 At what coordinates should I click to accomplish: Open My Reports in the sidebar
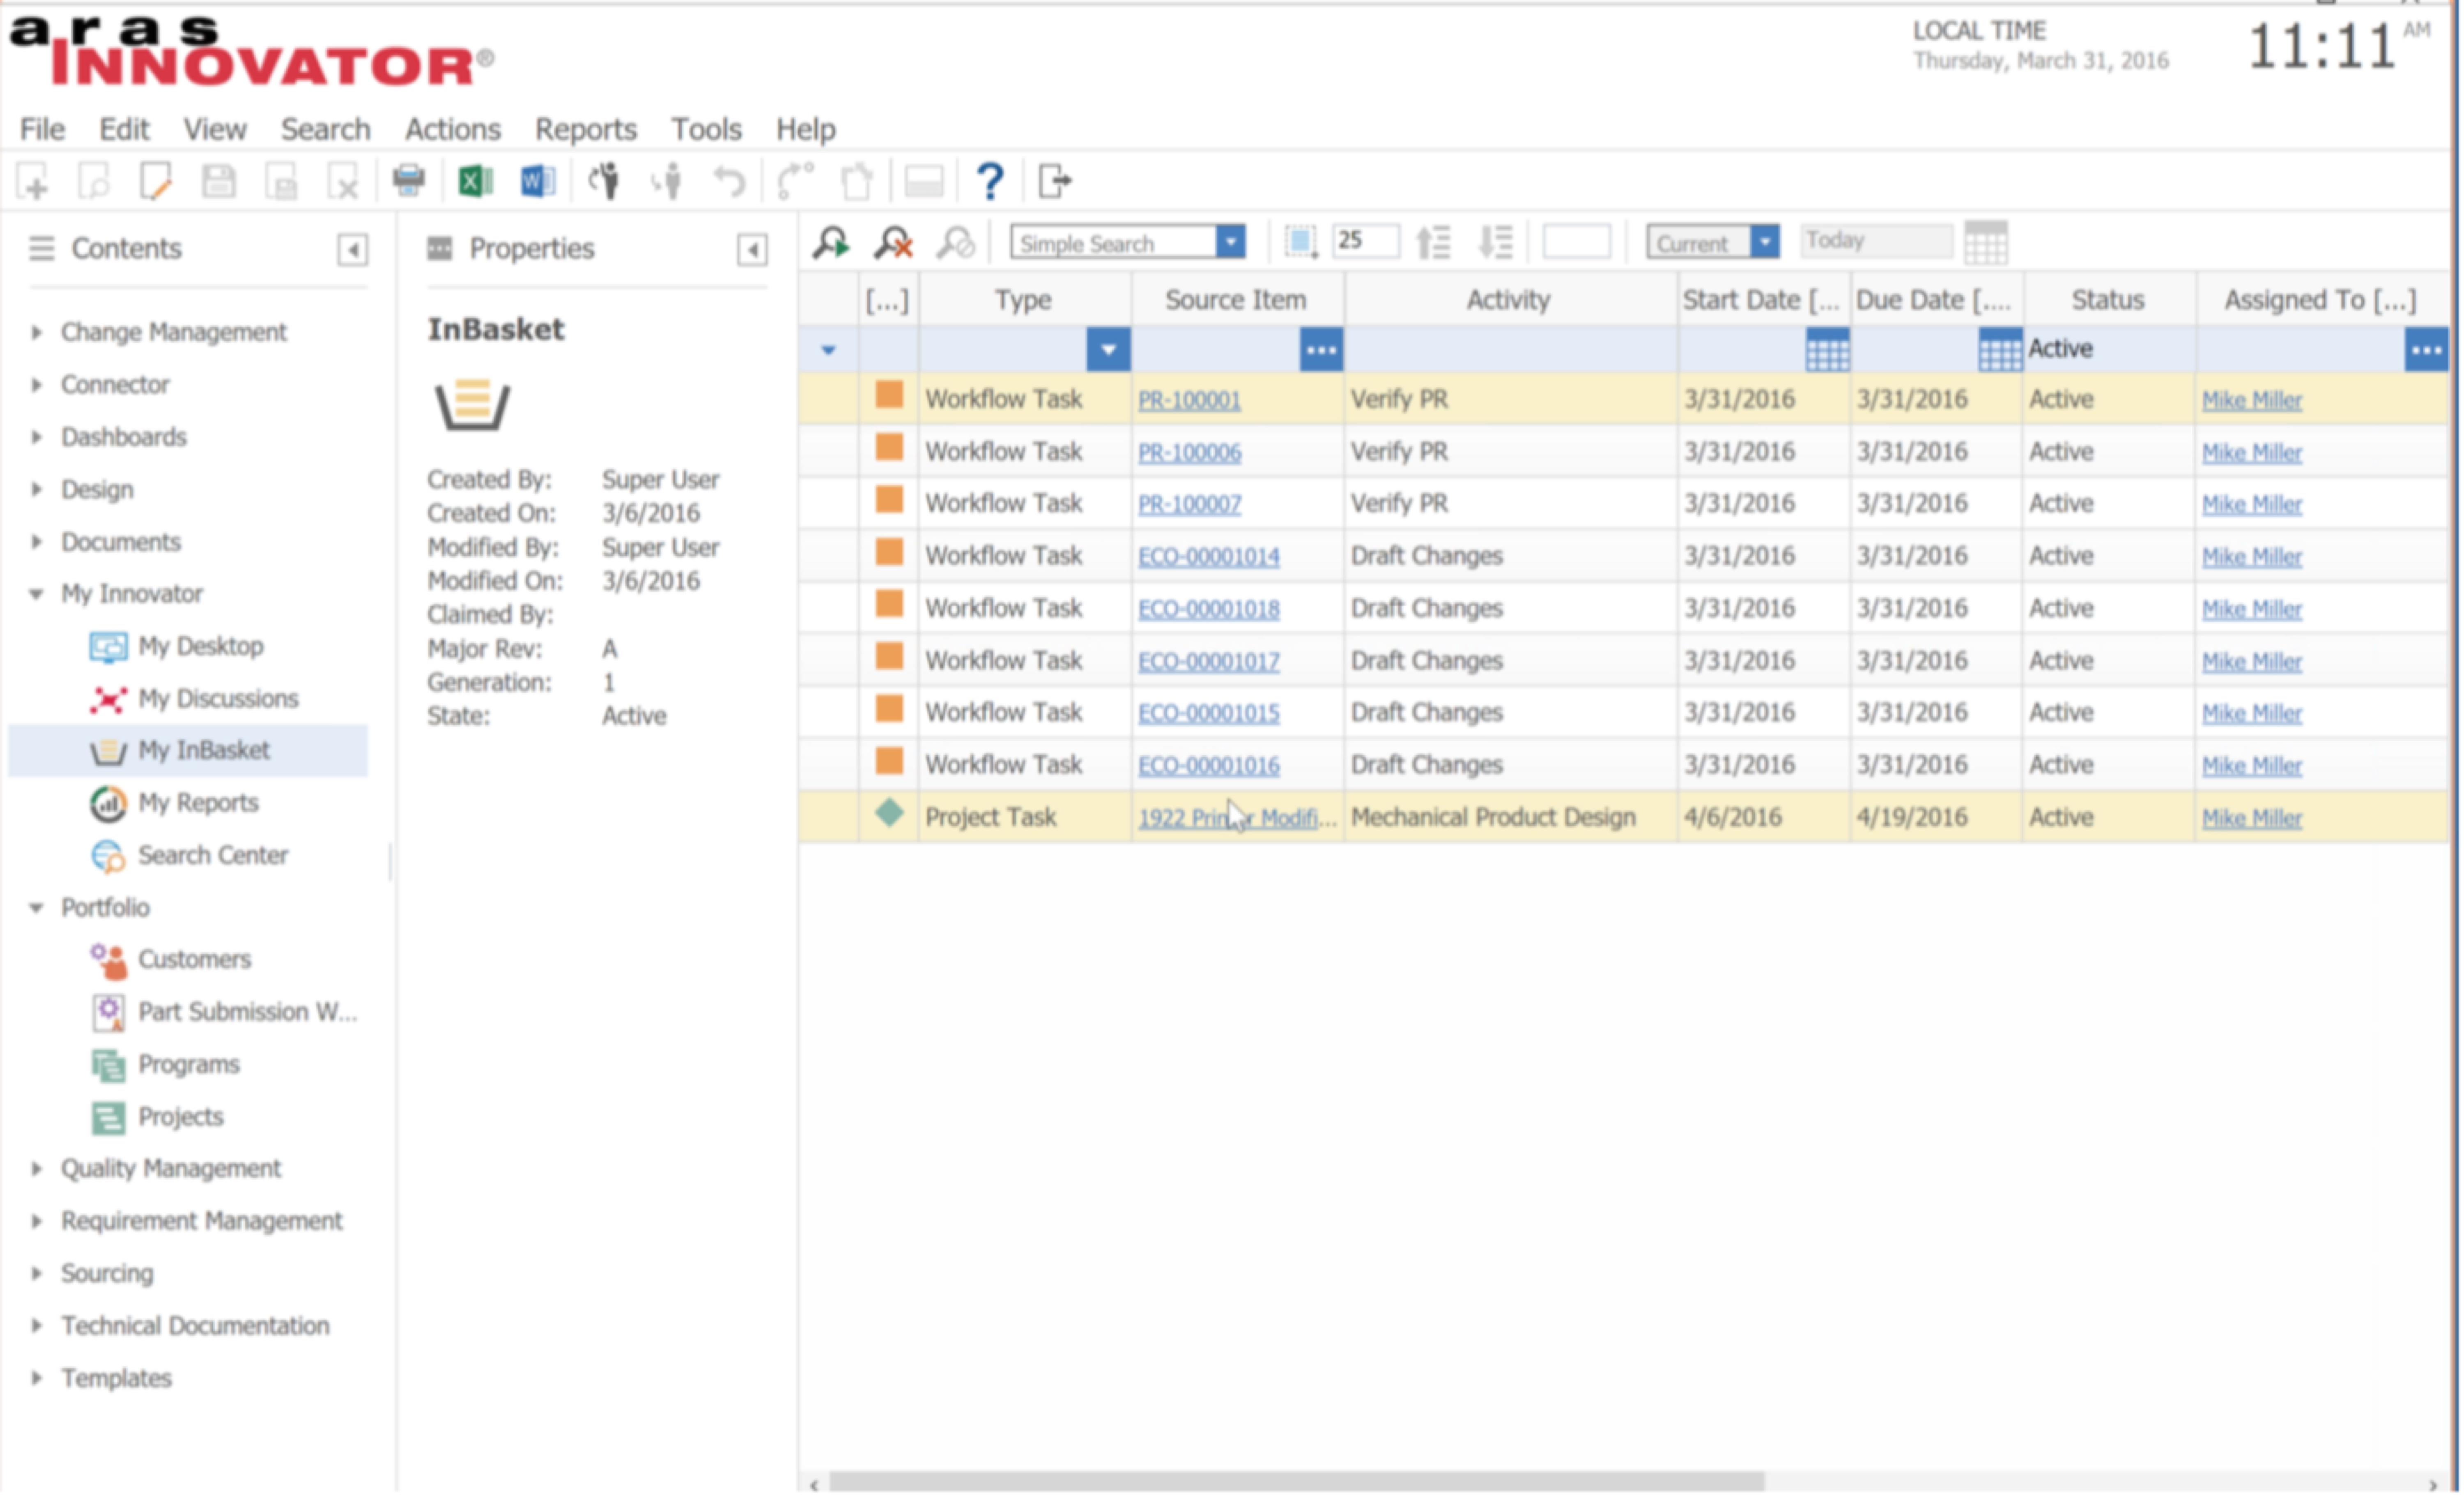198,803
